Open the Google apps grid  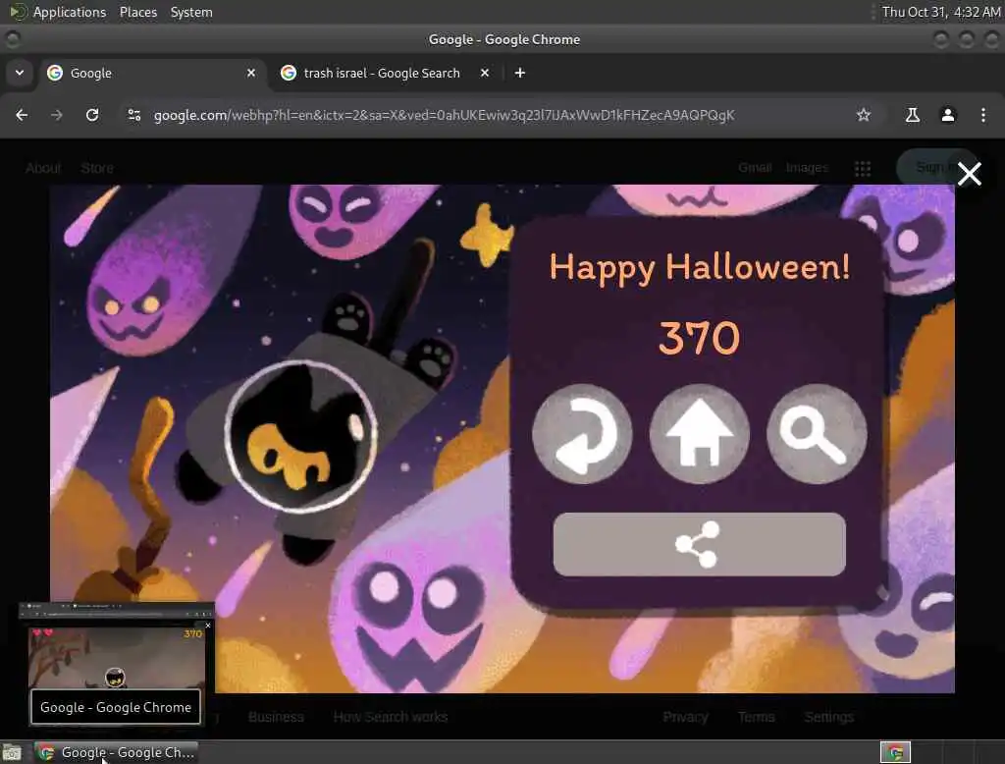point(863,168)
